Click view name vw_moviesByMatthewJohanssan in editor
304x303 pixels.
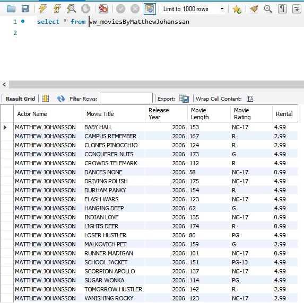pos(139,22)
